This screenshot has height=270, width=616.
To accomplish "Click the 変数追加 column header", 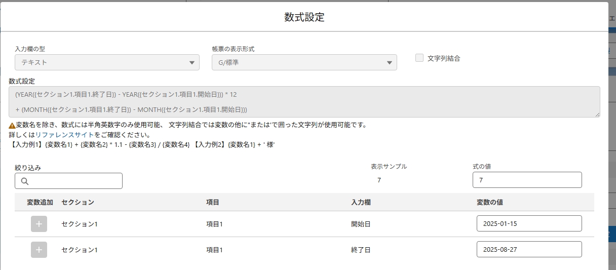I will [40, 202].
